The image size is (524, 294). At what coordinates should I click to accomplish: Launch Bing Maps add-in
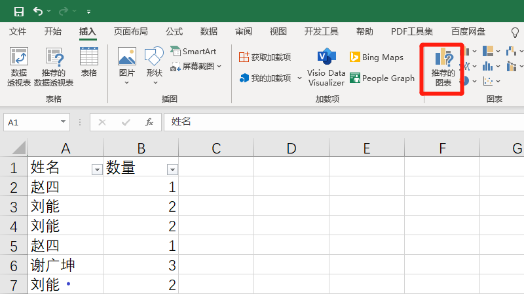(x=376, y=57)
